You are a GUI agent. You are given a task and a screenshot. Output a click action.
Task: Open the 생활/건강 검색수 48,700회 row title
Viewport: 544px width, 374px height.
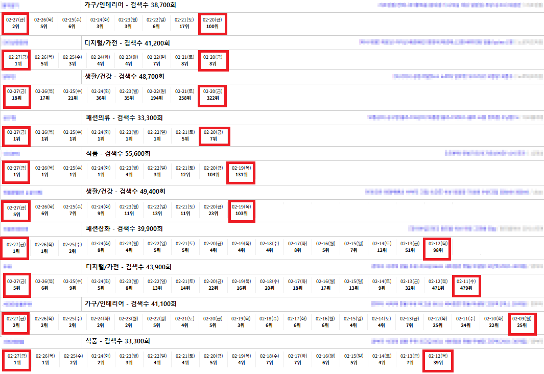[125, 76]
